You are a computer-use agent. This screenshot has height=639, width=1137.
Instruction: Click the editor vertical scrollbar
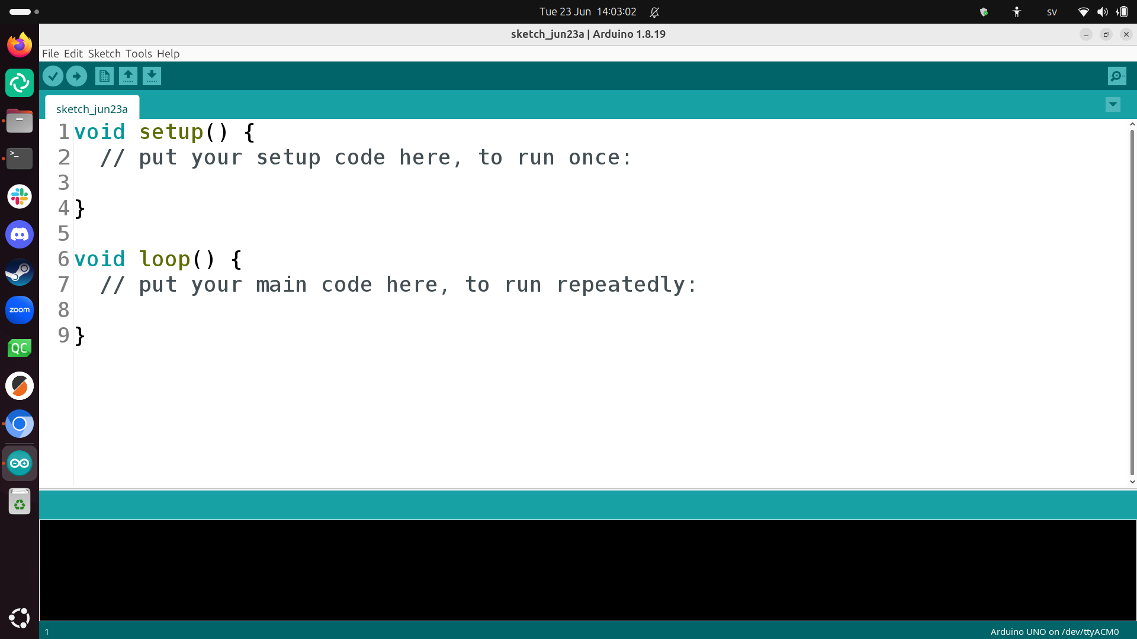1132,303
